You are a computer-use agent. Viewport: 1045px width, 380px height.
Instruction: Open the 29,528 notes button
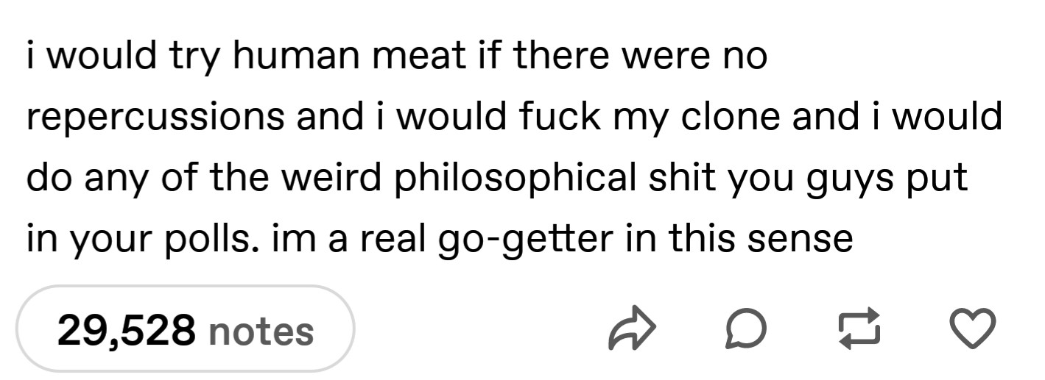pos(184,329)
